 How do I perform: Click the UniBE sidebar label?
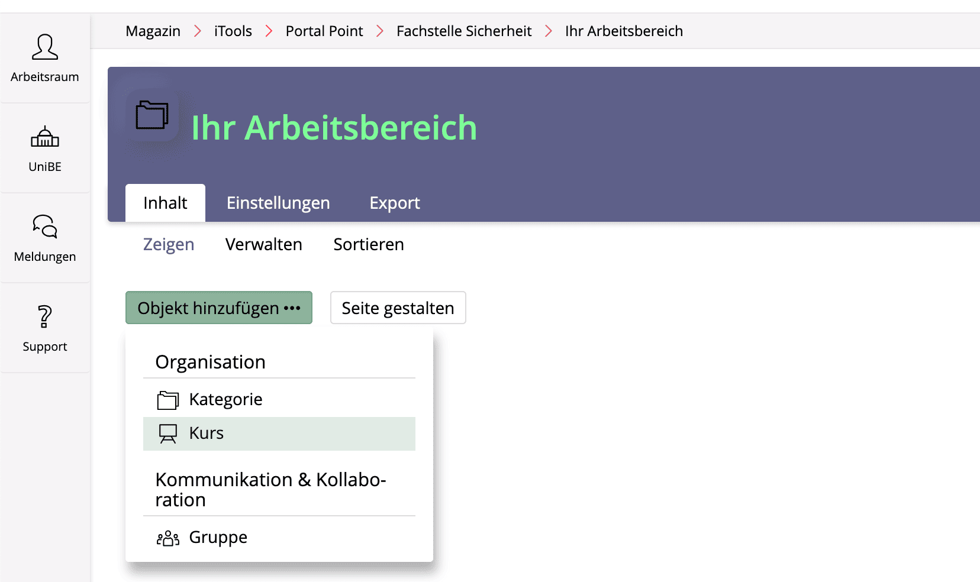[45, 167]
